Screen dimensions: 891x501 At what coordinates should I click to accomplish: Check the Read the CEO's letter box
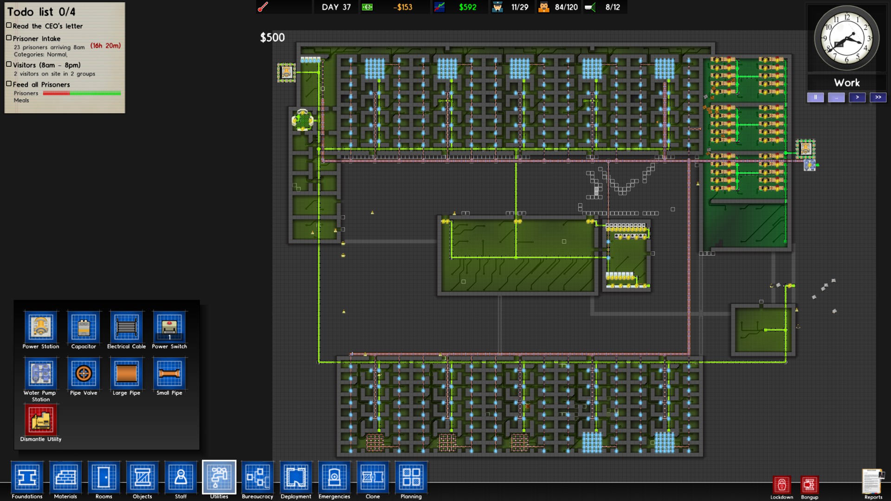click(x=9, y=26)
